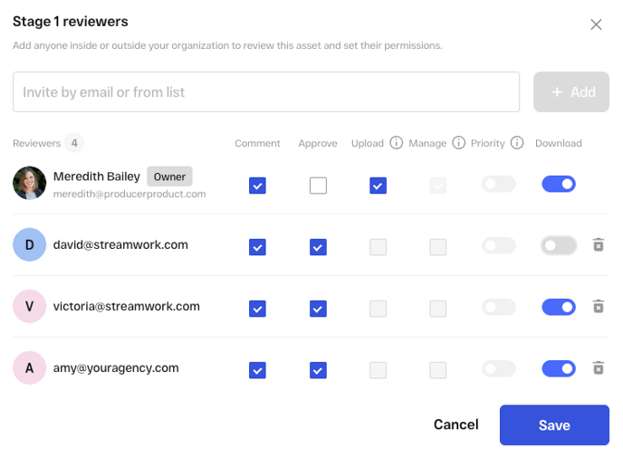
Task: Remove david@streamwork.com with trash icon
Action: click(x=598, y=245)
